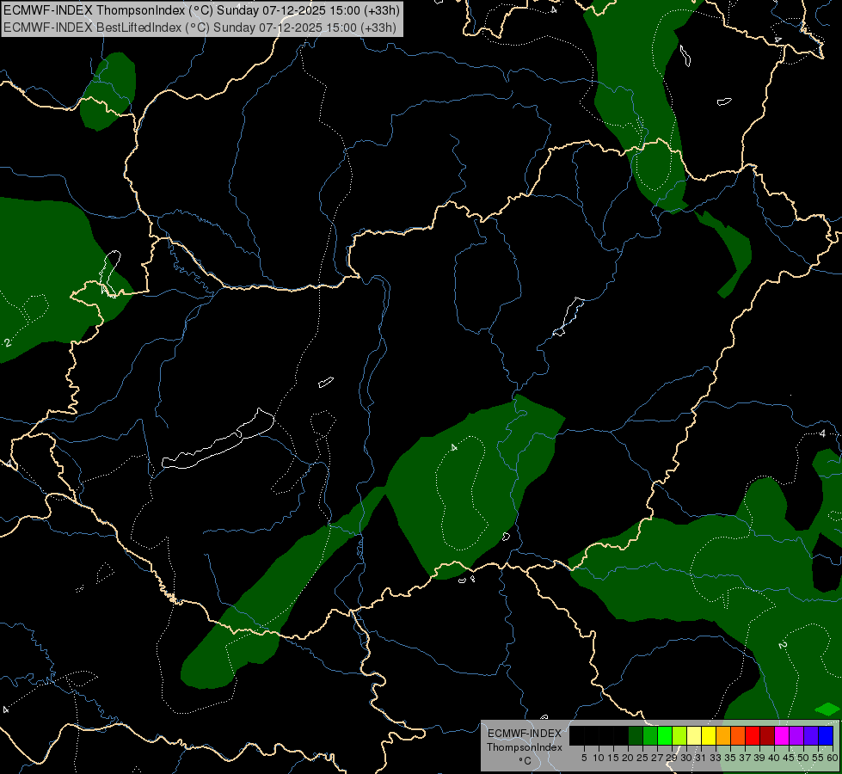This screenshot has width=842, height=774.
Task: Click the legend tick value 50
Action: [x=803, y=758]
